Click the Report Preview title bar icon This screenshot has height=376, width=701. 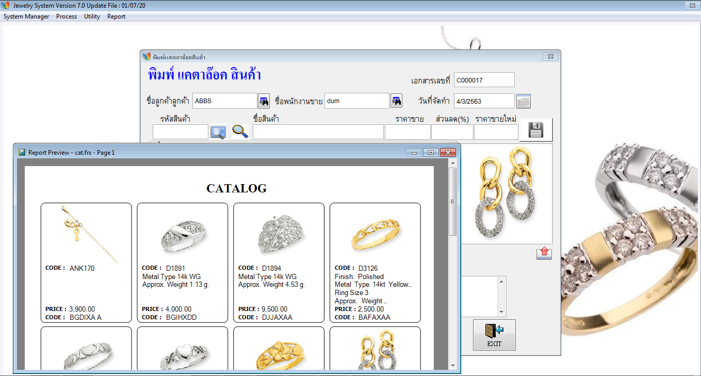pyautogui.click(x=22, y=152)
